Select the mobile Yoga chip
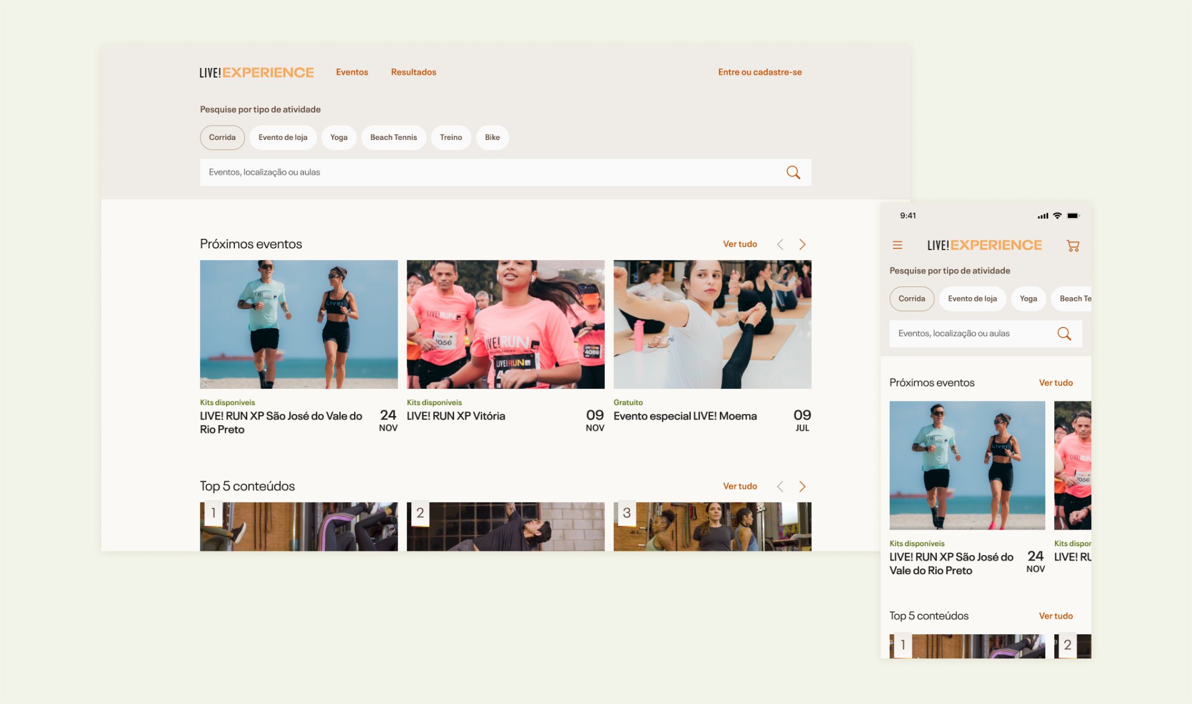This screenshot has height=704, width=1192. point(1028,299)
